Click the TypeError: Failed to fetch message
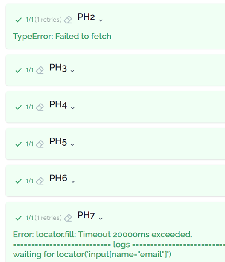This screenshot has height=262, width=225. [62, 37]
